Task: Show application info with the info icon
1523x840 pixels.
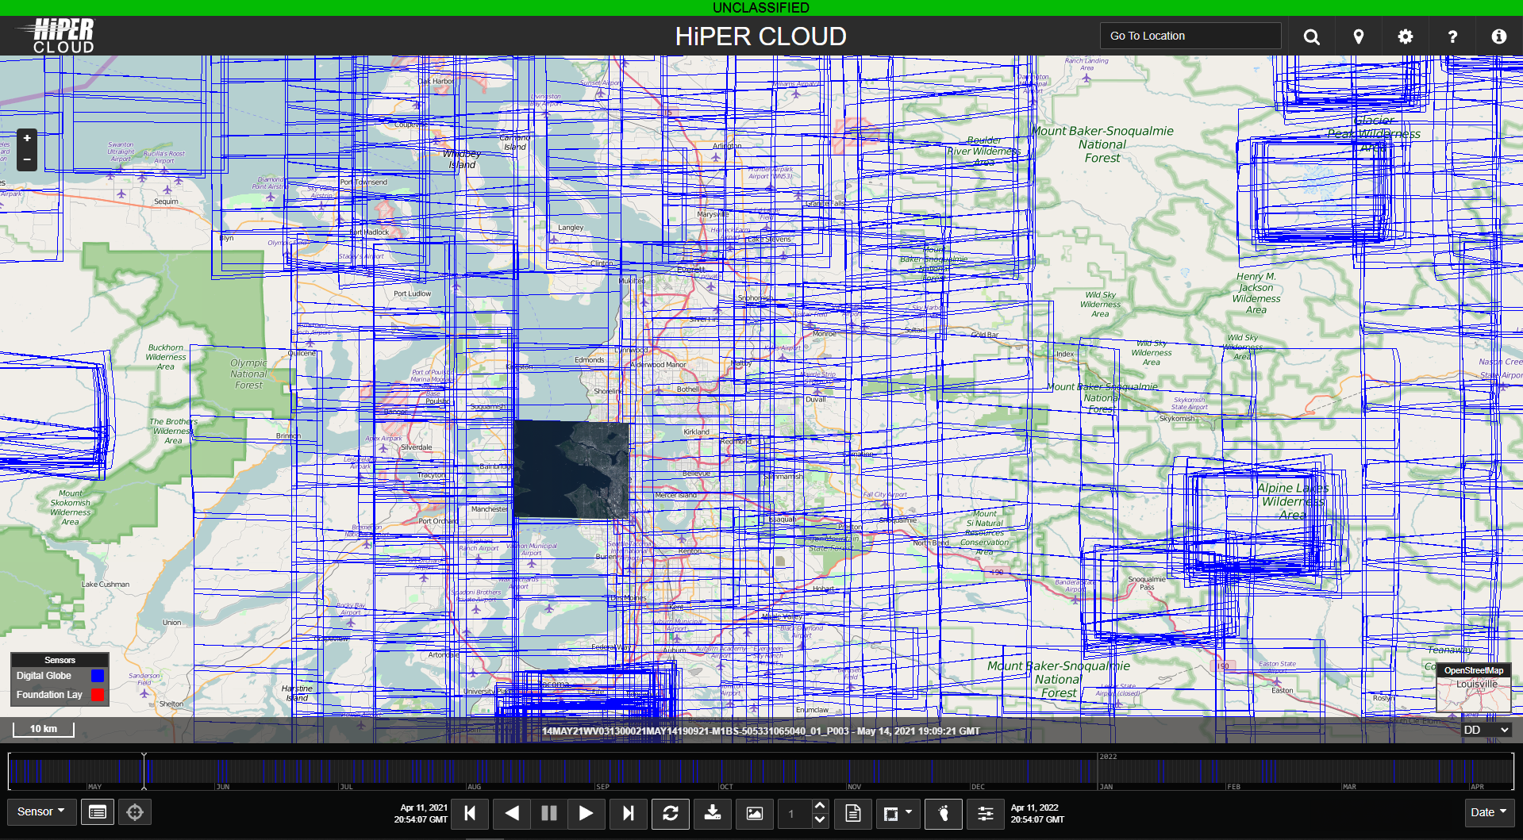Action: pyautogui.click(x=1498, y=36)
